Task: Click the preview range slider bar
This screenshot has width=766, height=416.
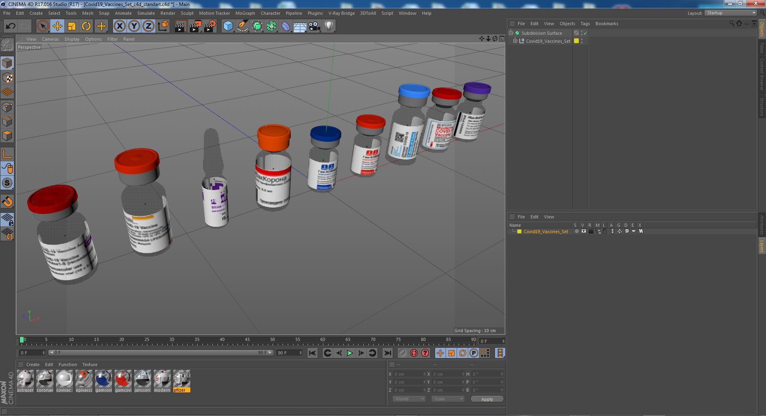Action: (160, 353)
